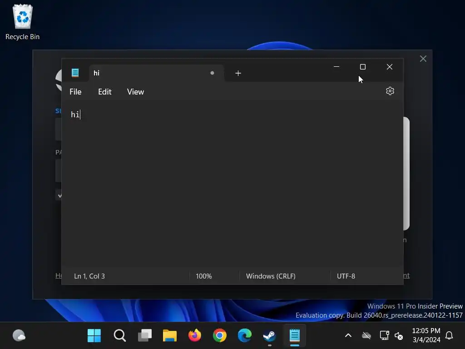The width and height of the screenshot is (465, 349).
Task: Open the network status tray icon
Action: (x=384, y=336)
